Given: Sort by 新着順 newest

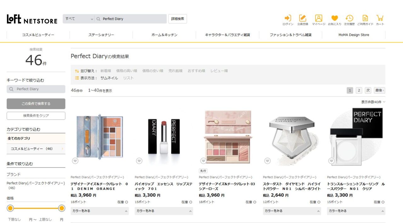Looking at the screenshot, I should (x=105, y=71).
